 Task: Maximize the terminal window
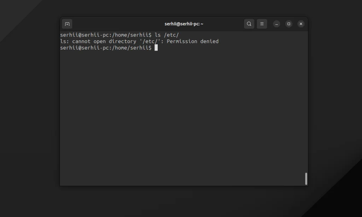[288, 24]
